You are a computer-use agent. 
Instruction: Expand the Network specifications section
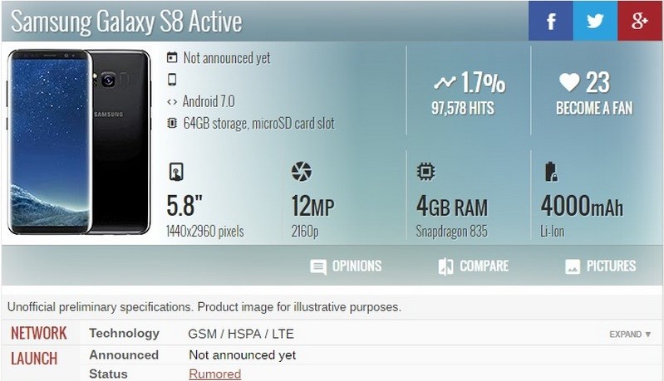point(630,335)
